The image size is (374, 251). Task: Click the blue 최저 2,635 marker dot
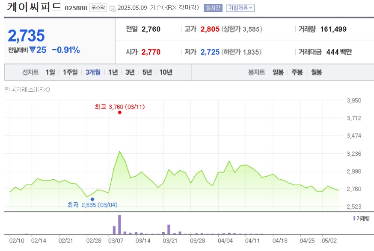click(92, 199)
